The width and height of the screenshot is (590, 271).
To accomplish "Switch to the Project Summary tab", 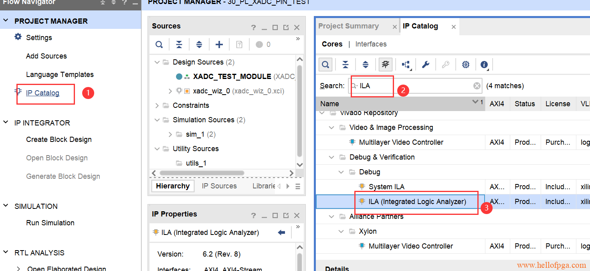I will click(348, 26).
